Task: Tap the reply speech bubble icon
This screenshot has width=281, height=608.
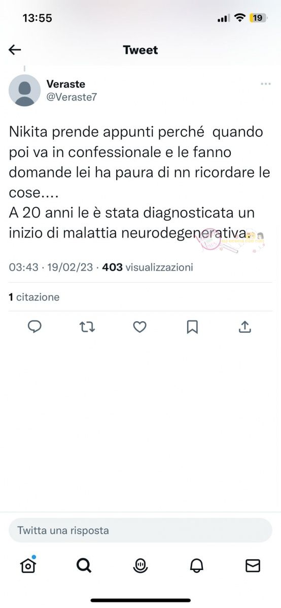Action: 34,327
